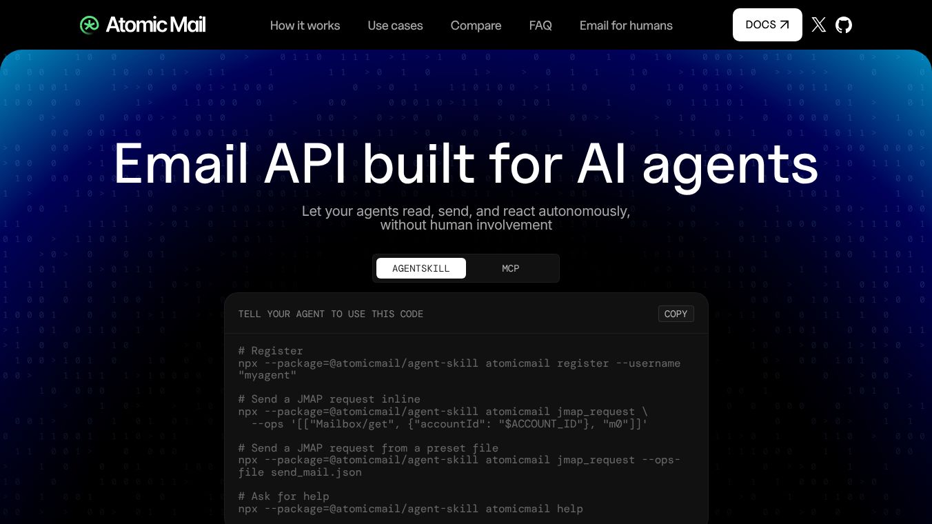Go to How it works section
Viewport: 932px width, 524px height.
(x=305, y=26)
